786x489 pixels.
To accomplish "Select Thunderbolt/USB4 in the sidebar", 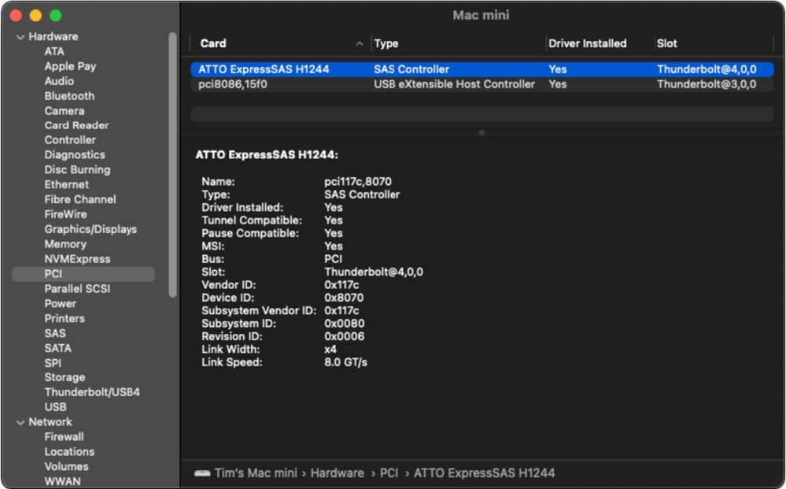I will pyautogui.click(x=93, y=391).
